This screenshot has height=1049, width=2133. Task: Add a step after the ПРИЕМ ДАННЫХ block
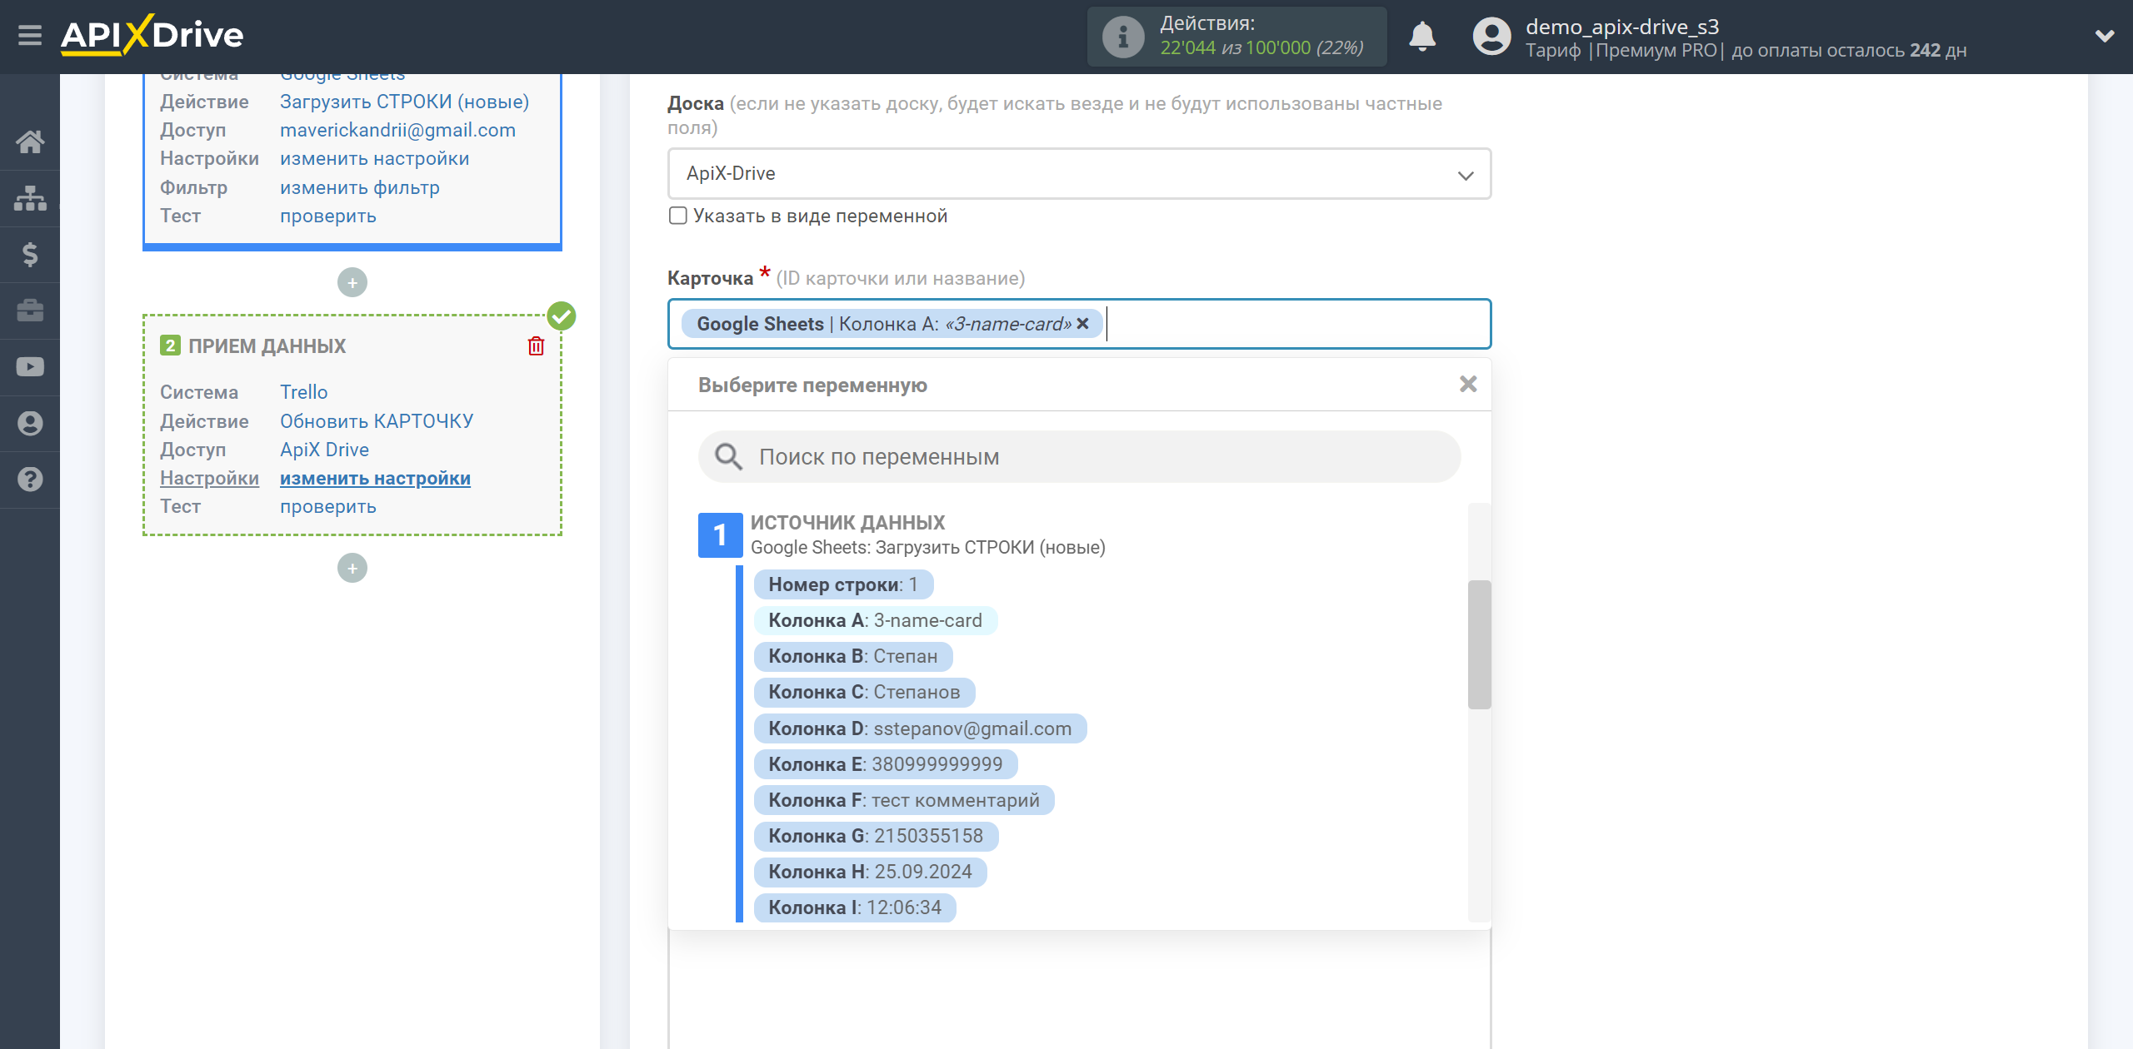point(352,569)
